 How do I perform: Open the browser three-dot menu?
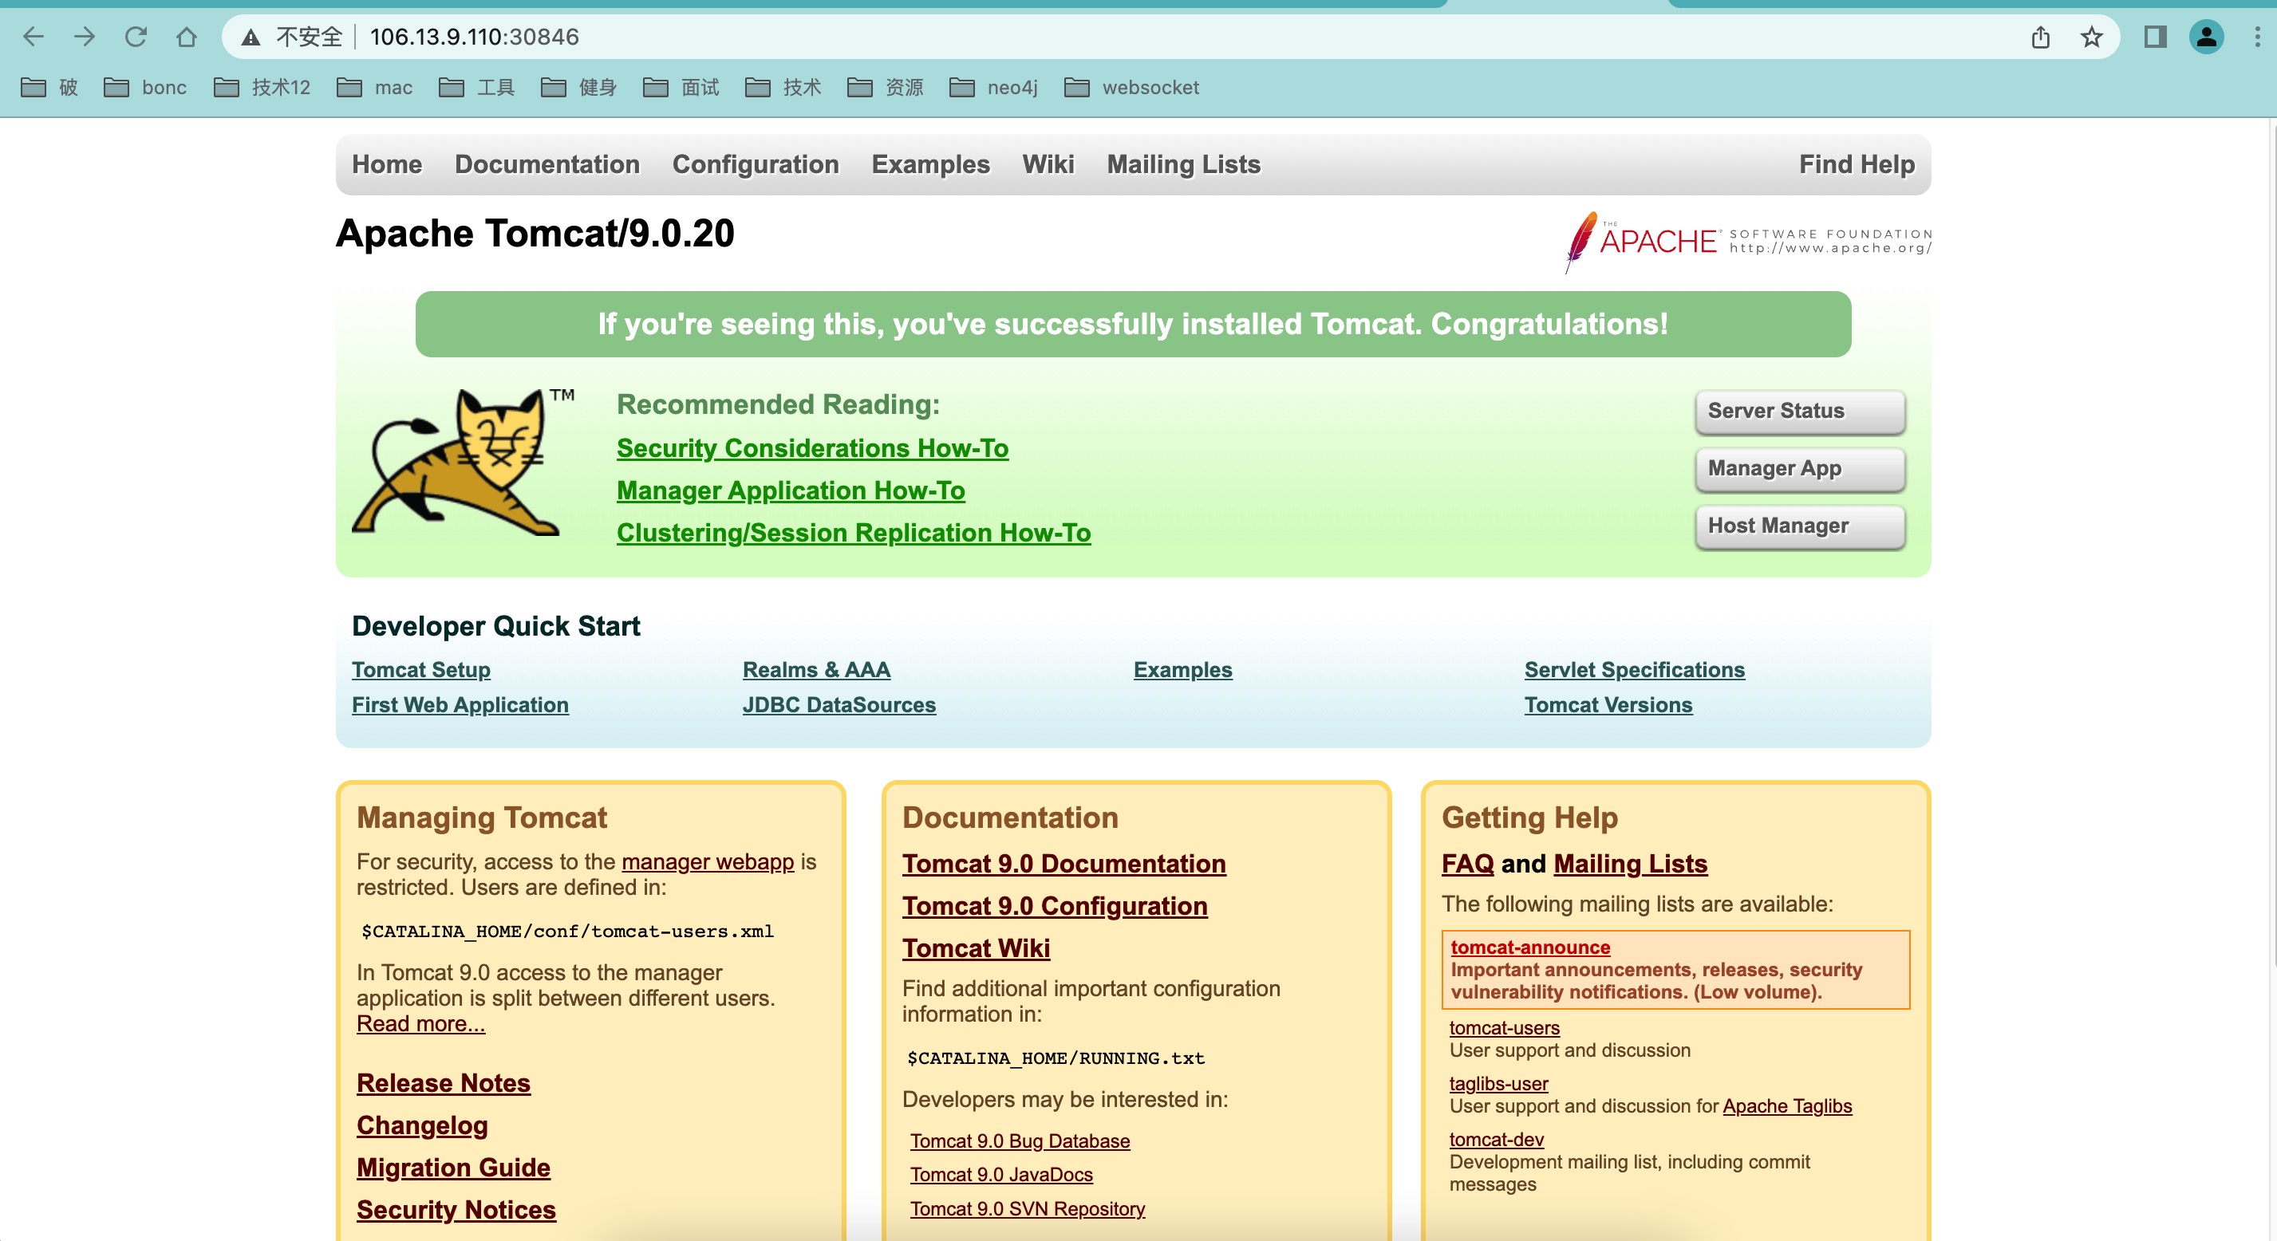tap(2257, 37)
